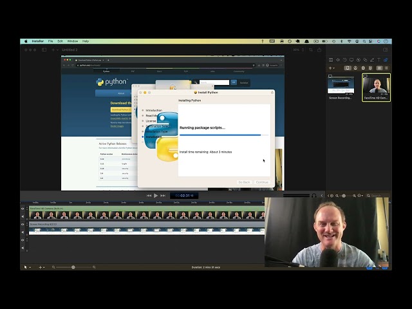Screen dimensions: 412x309
Task: Open the Touch Callout inspector tab
Action: tap(365, 60)
